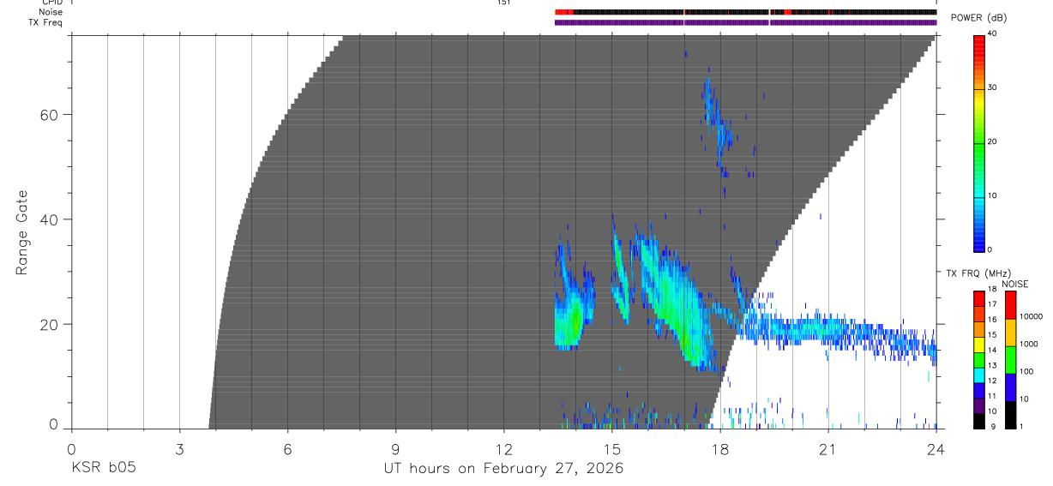Click the x-axis tick label '9'
The width and height of the screenshot is (1053, 486).
coord(395,449)
